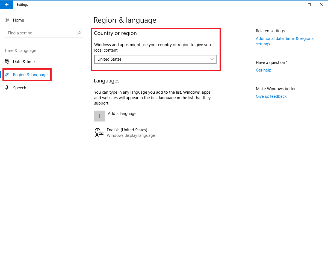Viewport: 328px width, 255px height.
Task: Open the Speech microphone icon
Action: coord(7,88)
